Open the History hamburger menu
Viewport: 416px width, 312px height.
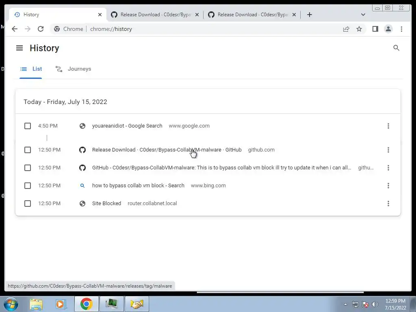coord(19,48)
